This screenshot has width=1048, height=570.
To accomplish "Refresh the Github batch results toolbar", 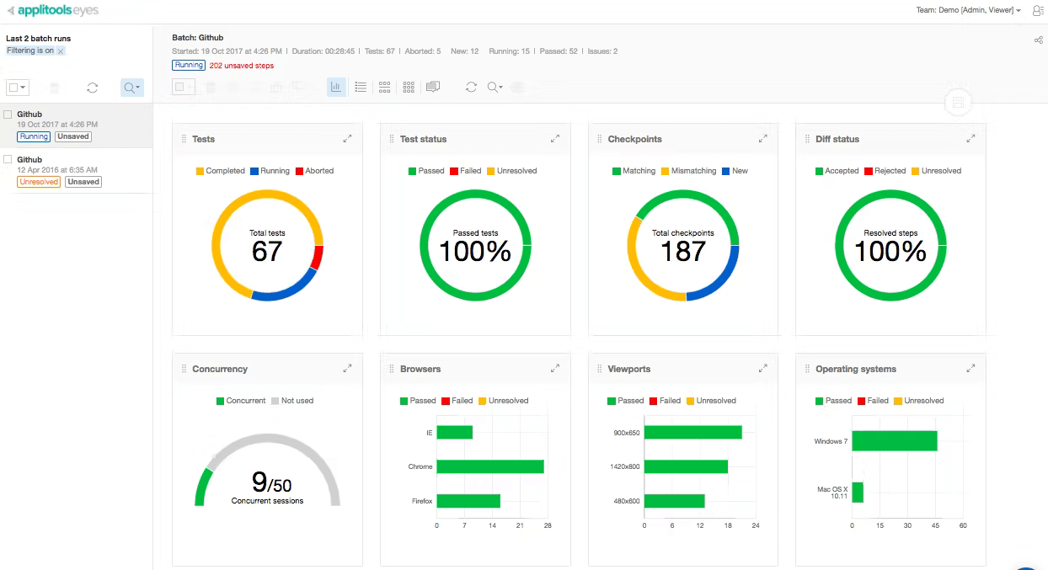I will tap(471, 87).
